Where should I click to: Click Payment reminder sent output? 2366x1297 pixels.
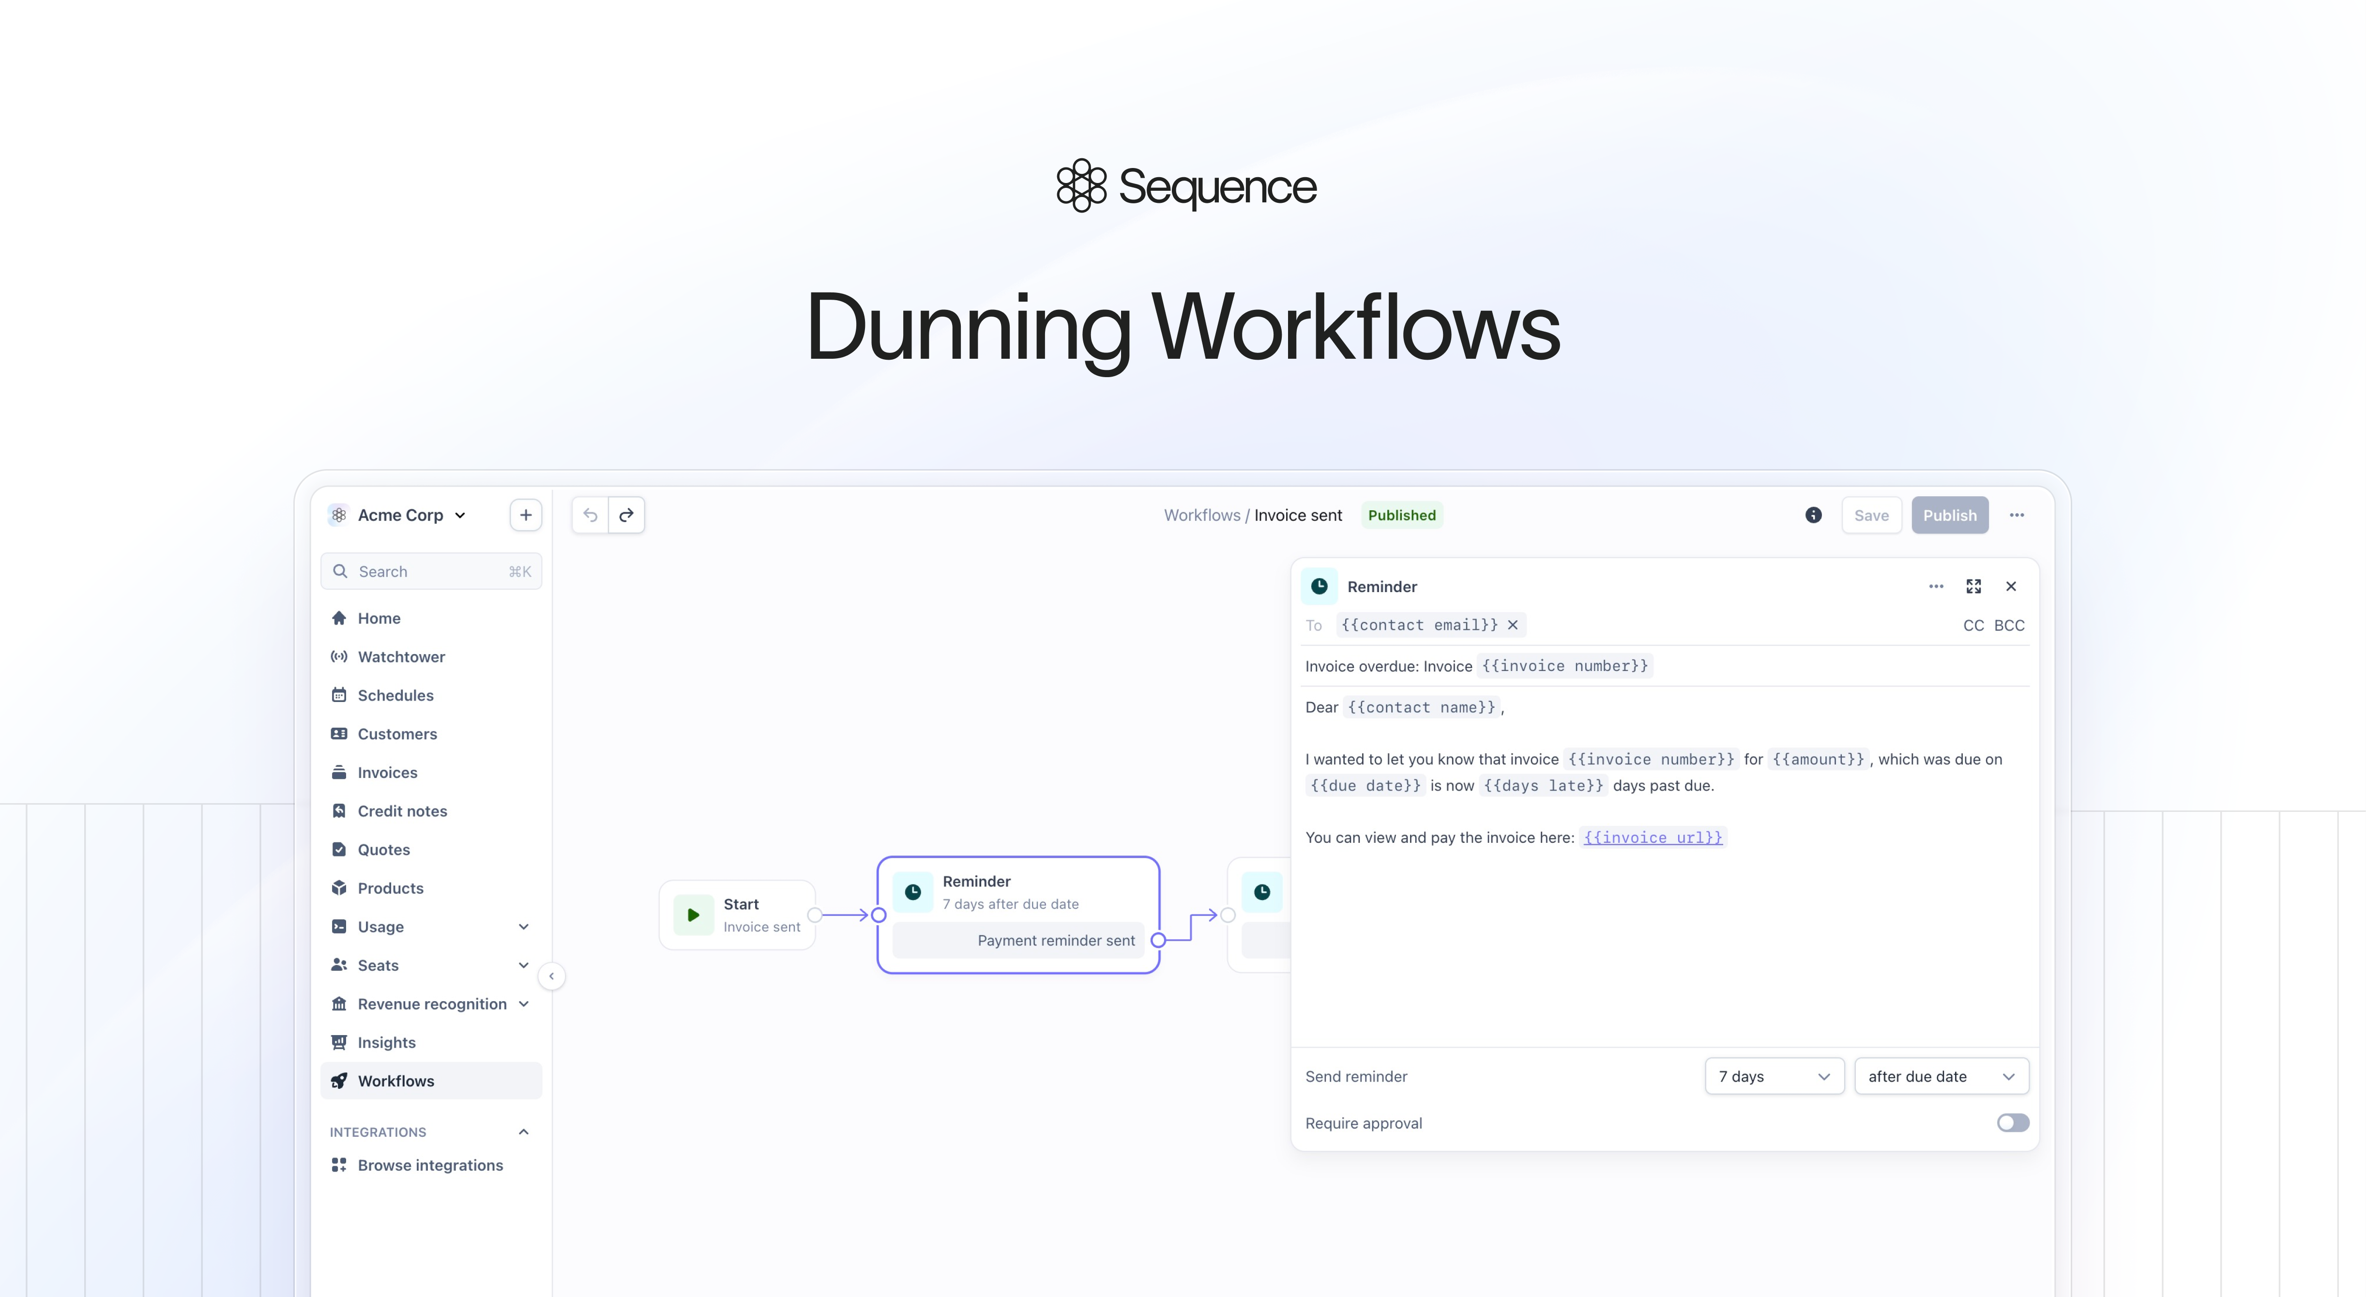point(1018,941)
